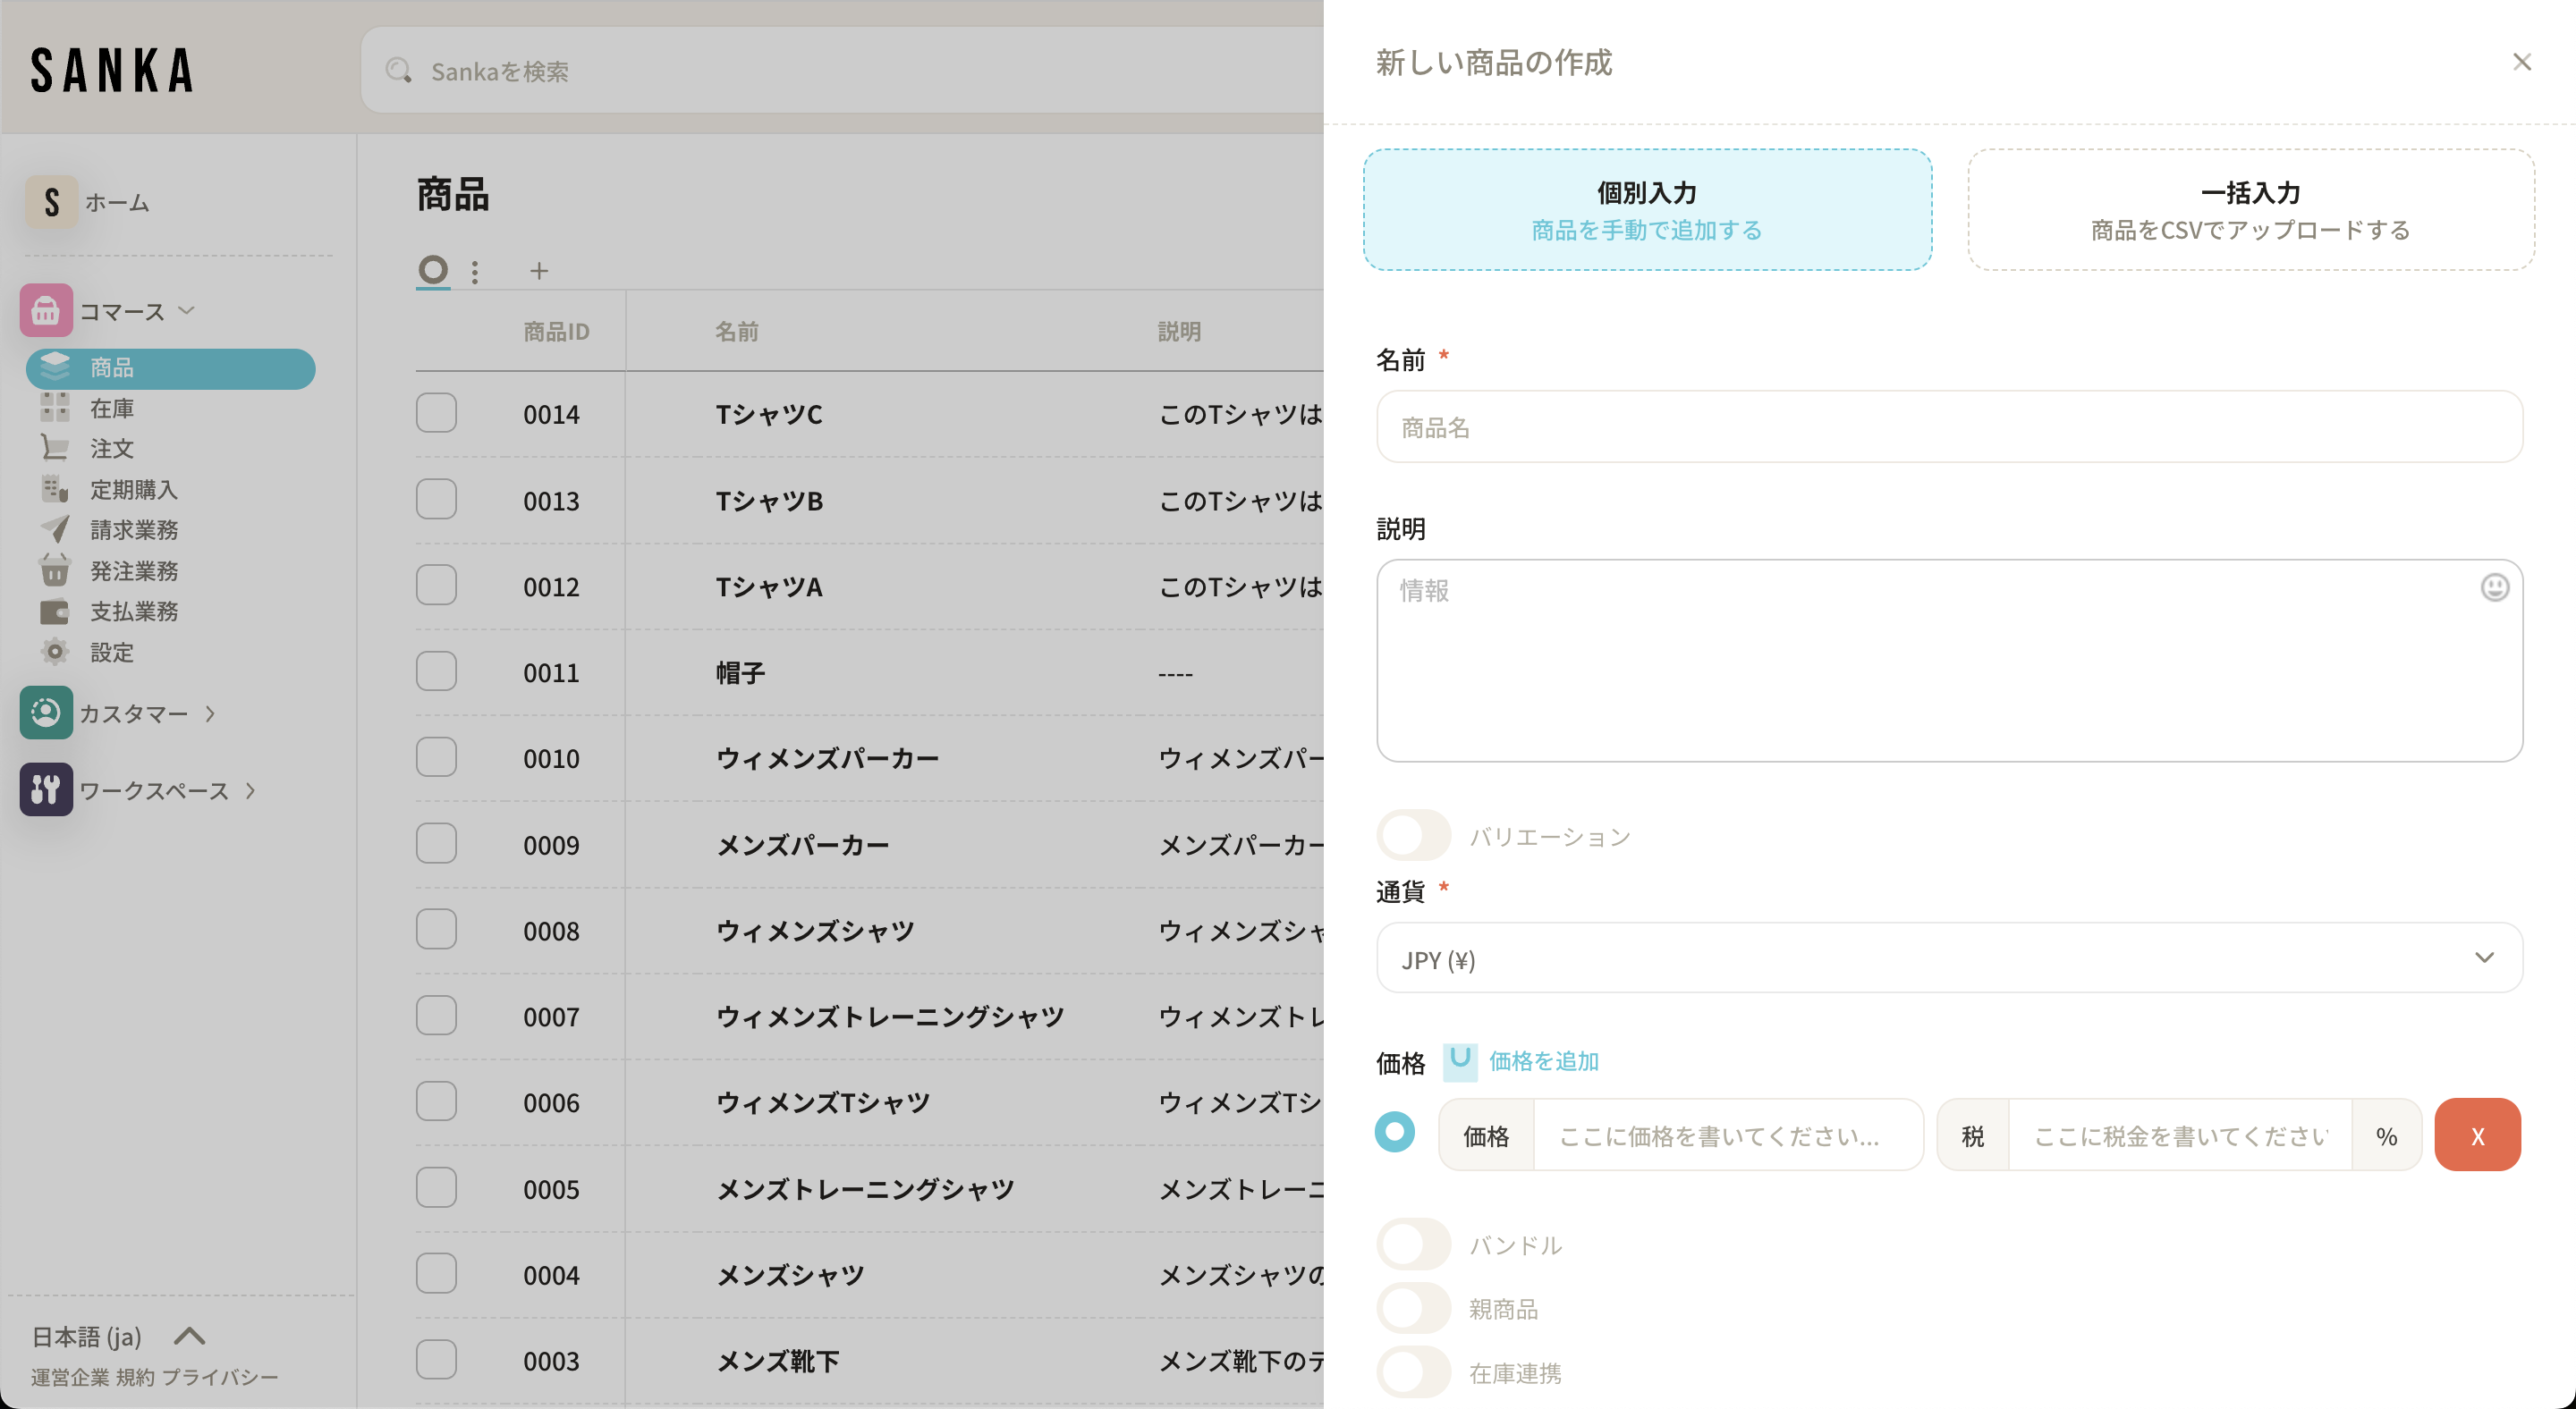This screenshot has height=1409, width=2576.
Task: Click the 説明 column header
Action: click(x=1179, y=332)
